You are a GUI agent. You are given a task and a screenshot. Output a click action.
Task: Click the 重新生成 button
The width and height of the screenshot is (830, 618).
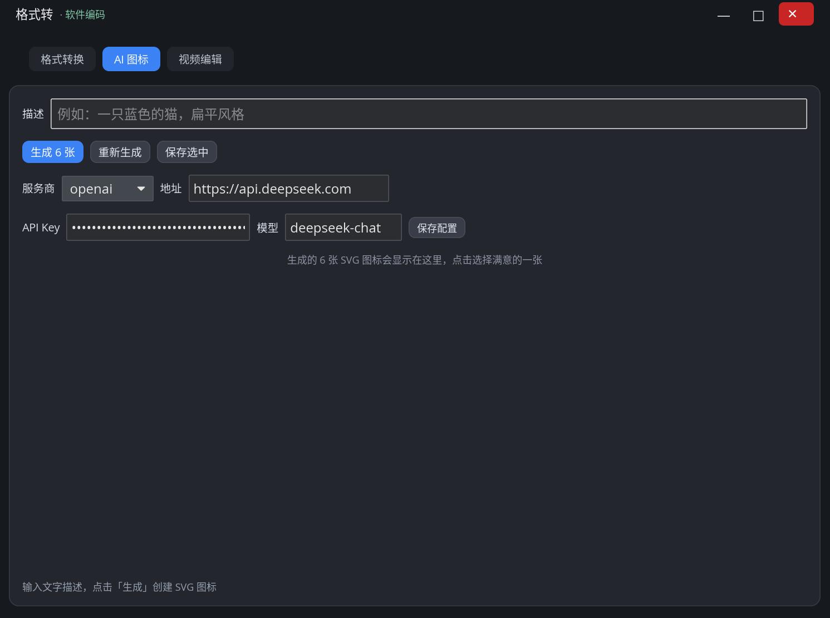coord(120,152)
